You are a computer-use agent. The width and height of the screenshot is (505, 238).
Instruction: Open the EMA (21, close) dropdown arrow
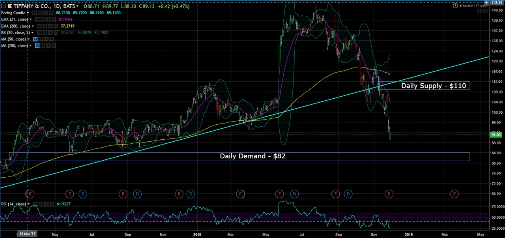(30, 19)
